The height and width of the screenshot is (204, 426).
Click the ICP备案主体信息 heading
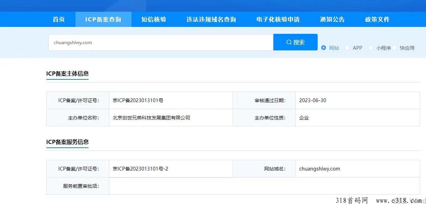tap(67, 74)
